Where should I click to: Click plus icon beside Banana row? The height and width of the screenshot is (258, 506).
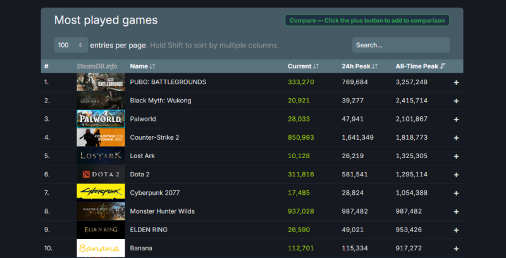pos(456,248)
